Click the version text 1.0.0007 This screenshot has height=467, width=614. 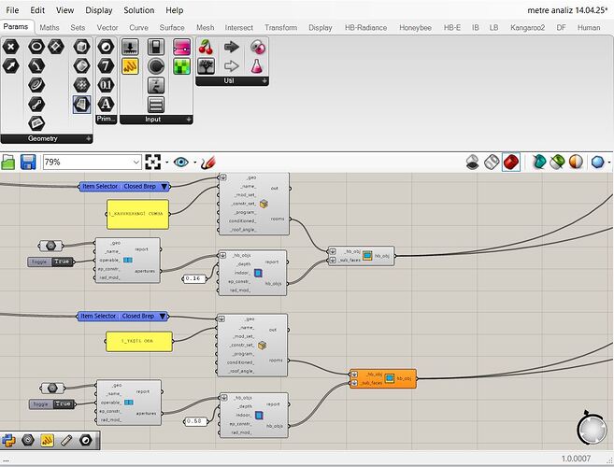tap(576, 459)
